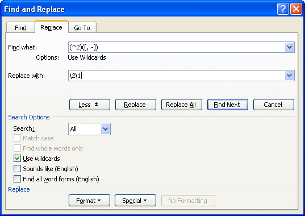Expand the Search direction dropdown showing All
The width and height of the screenshot is (305, 216).
point(105,129)
